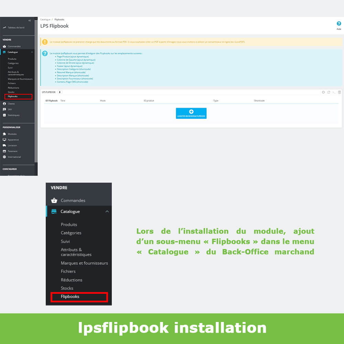Open Produits in the top back-office sidebar

tap(12, 59)
